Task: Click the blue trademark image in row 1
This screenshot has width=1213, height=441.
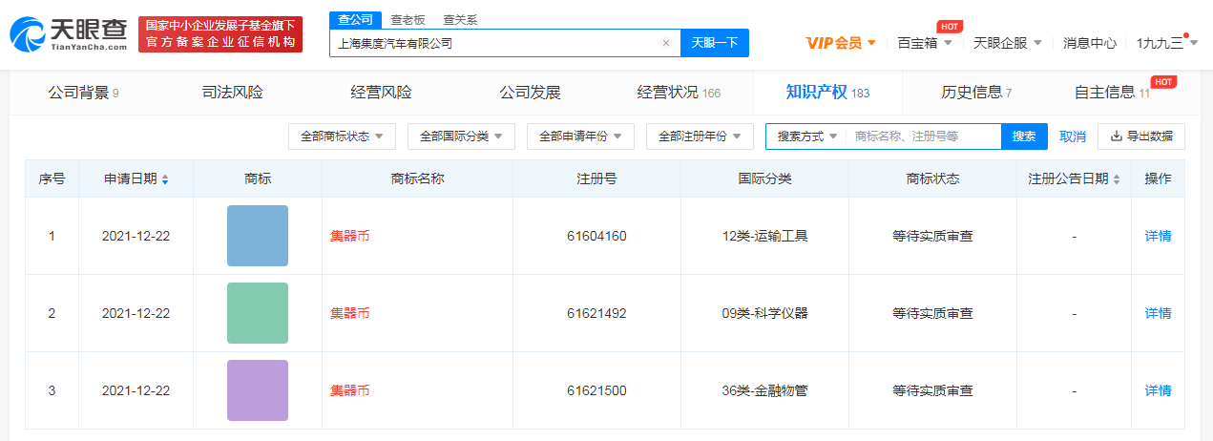Action: tap(258, 236)
